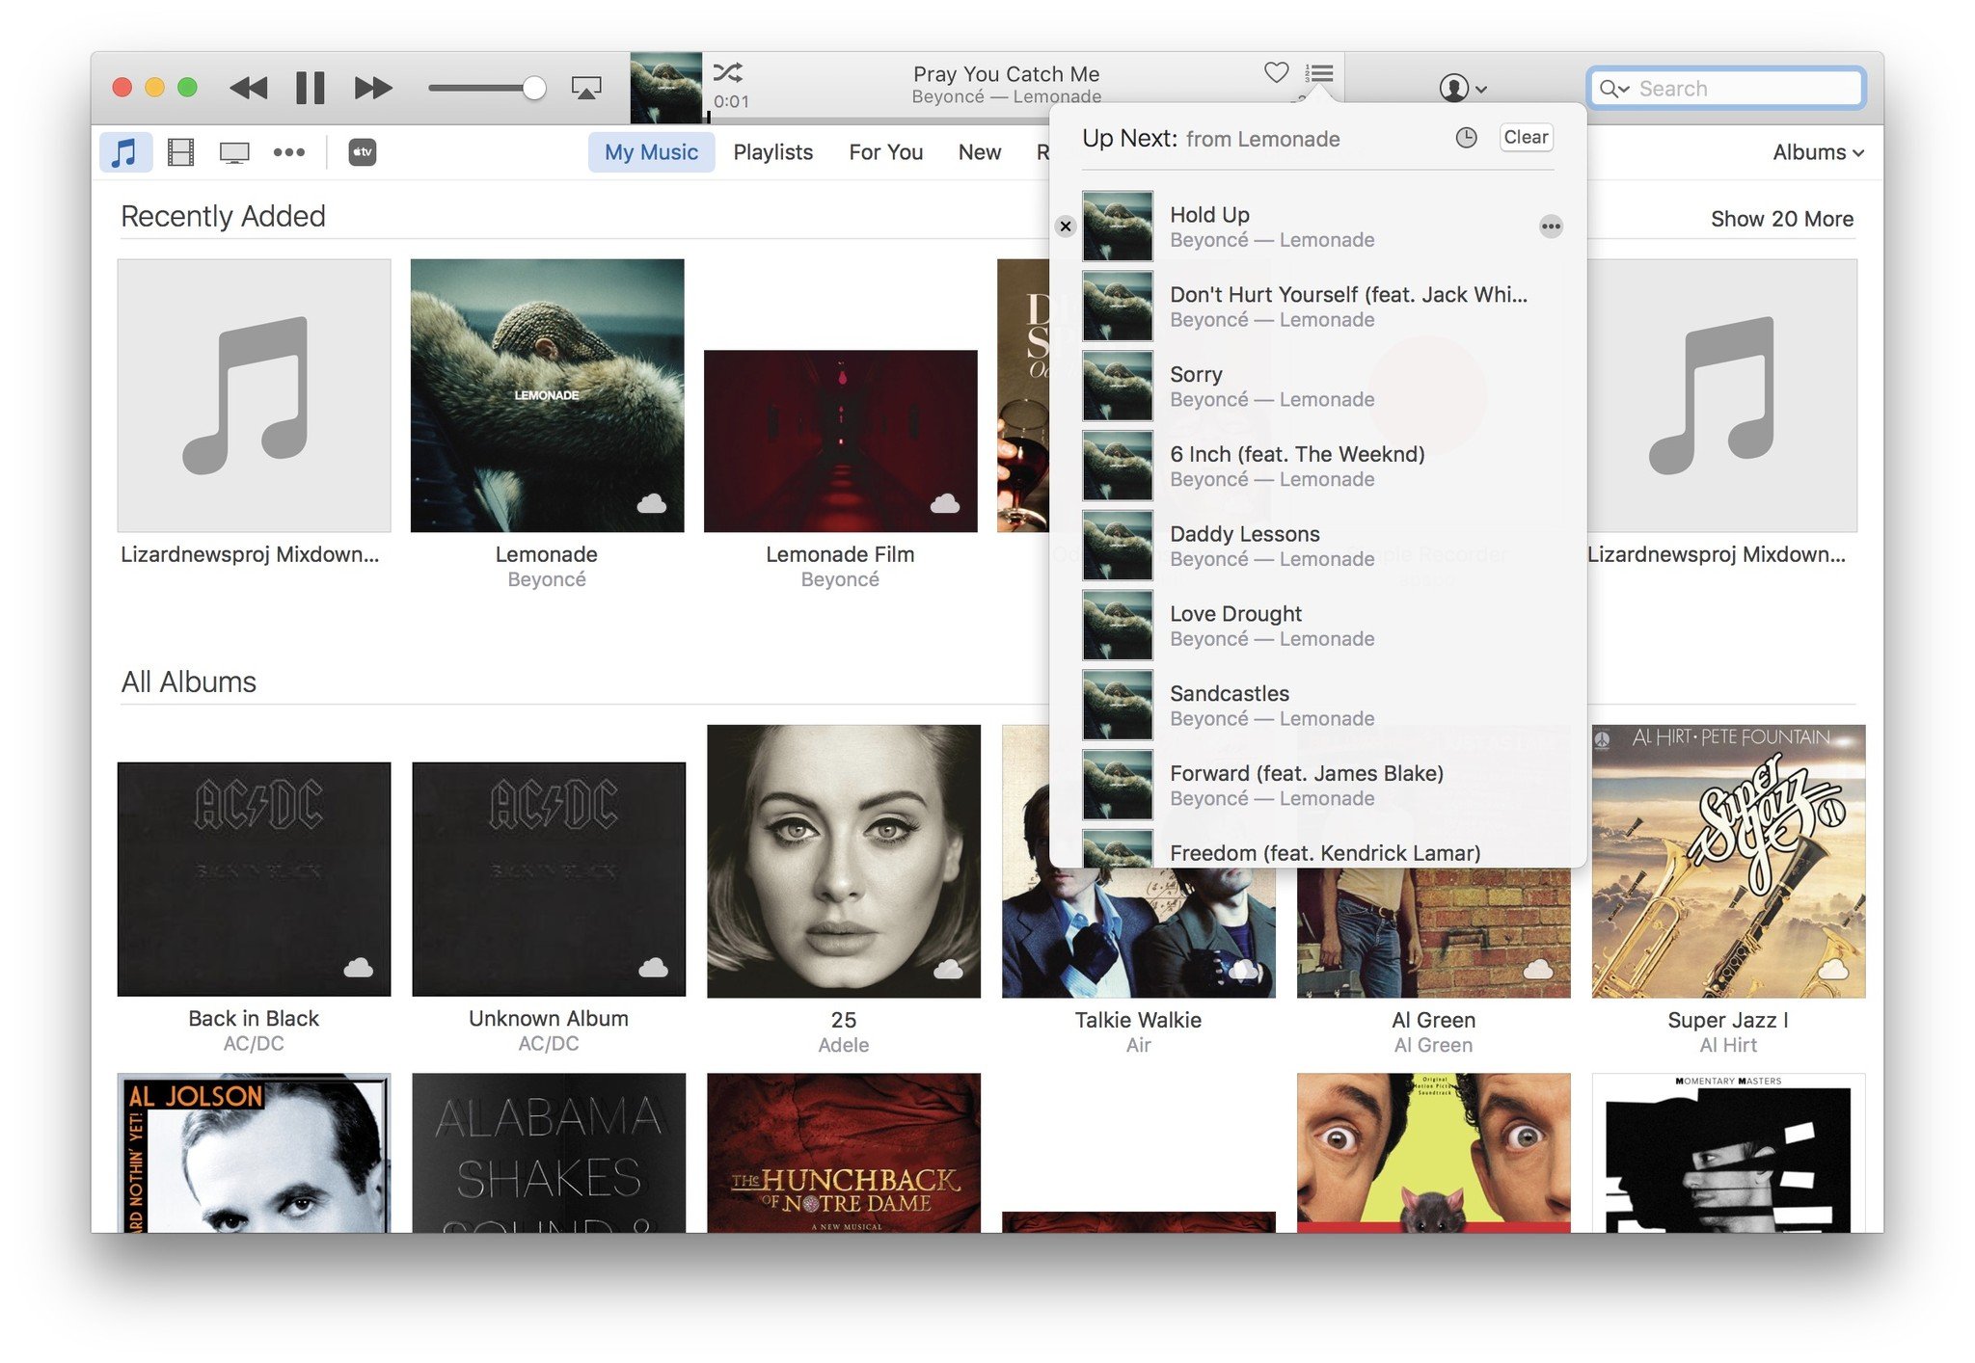Select the Music library icon
The width and height of the screenshot is (1975, 1363).
125,152
